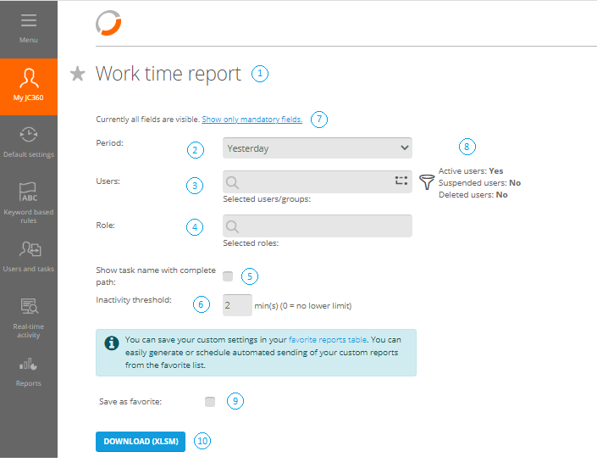Open the hamburger Menu icon
Image resolution: width=597 pixels, height=468 pixels.
(29, 20)
